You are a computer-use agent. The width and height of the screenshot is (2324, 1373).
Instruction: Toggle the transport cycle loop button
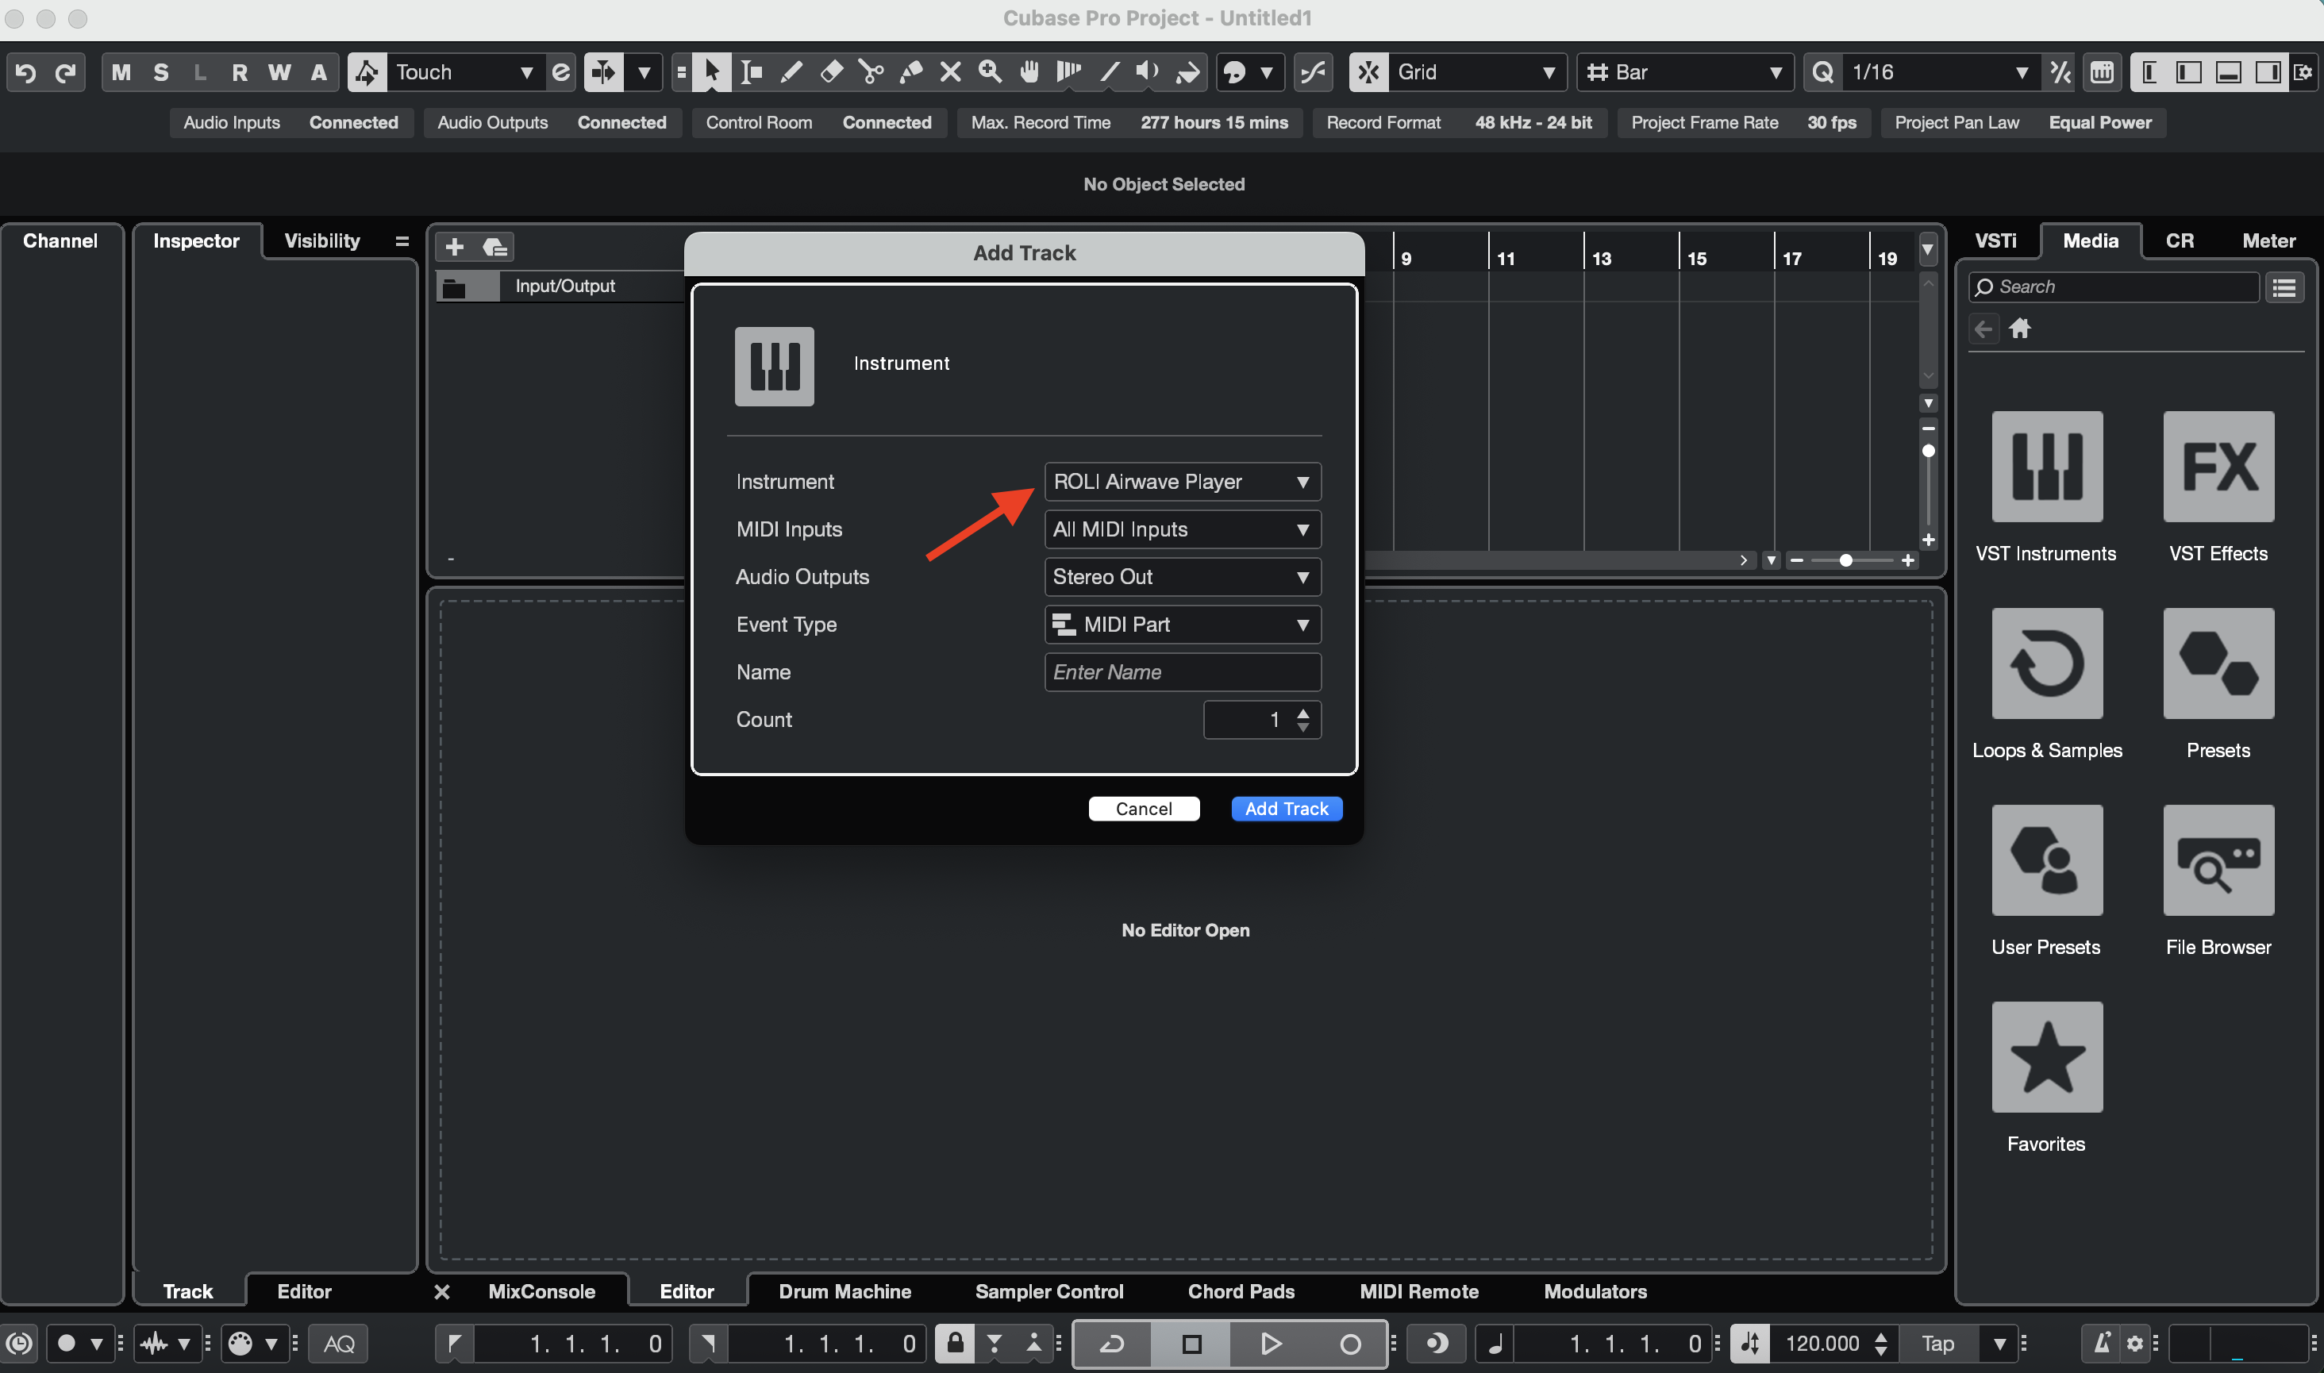[x=1112, y=1344]
